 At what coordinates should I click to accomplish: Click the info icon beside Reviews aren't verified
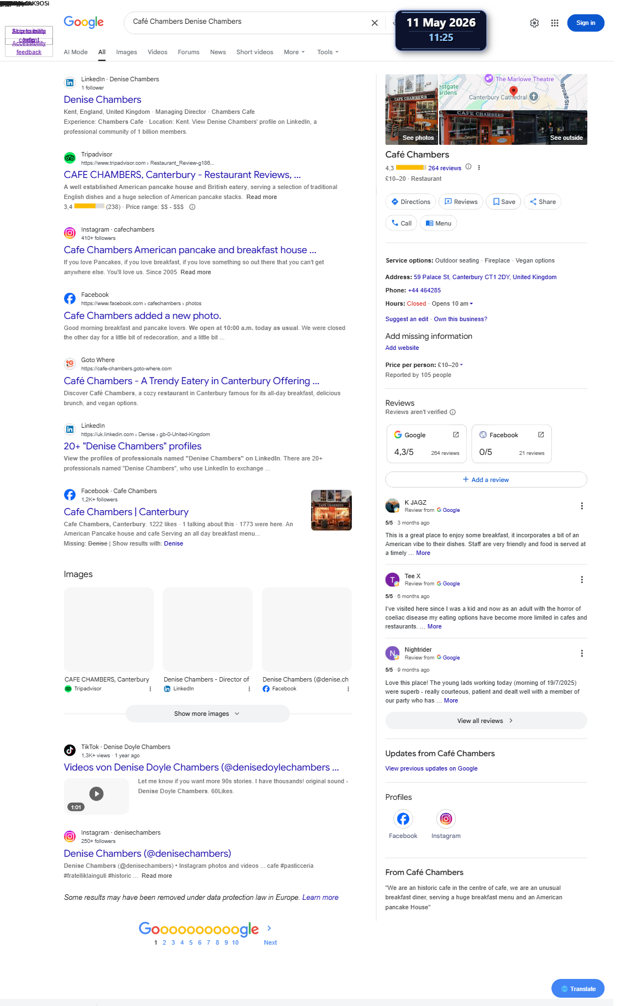[x=452, y=412]
